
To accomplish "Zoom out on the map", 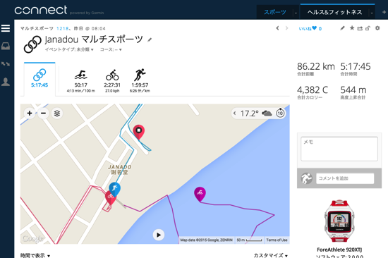I will coord(43,113).
